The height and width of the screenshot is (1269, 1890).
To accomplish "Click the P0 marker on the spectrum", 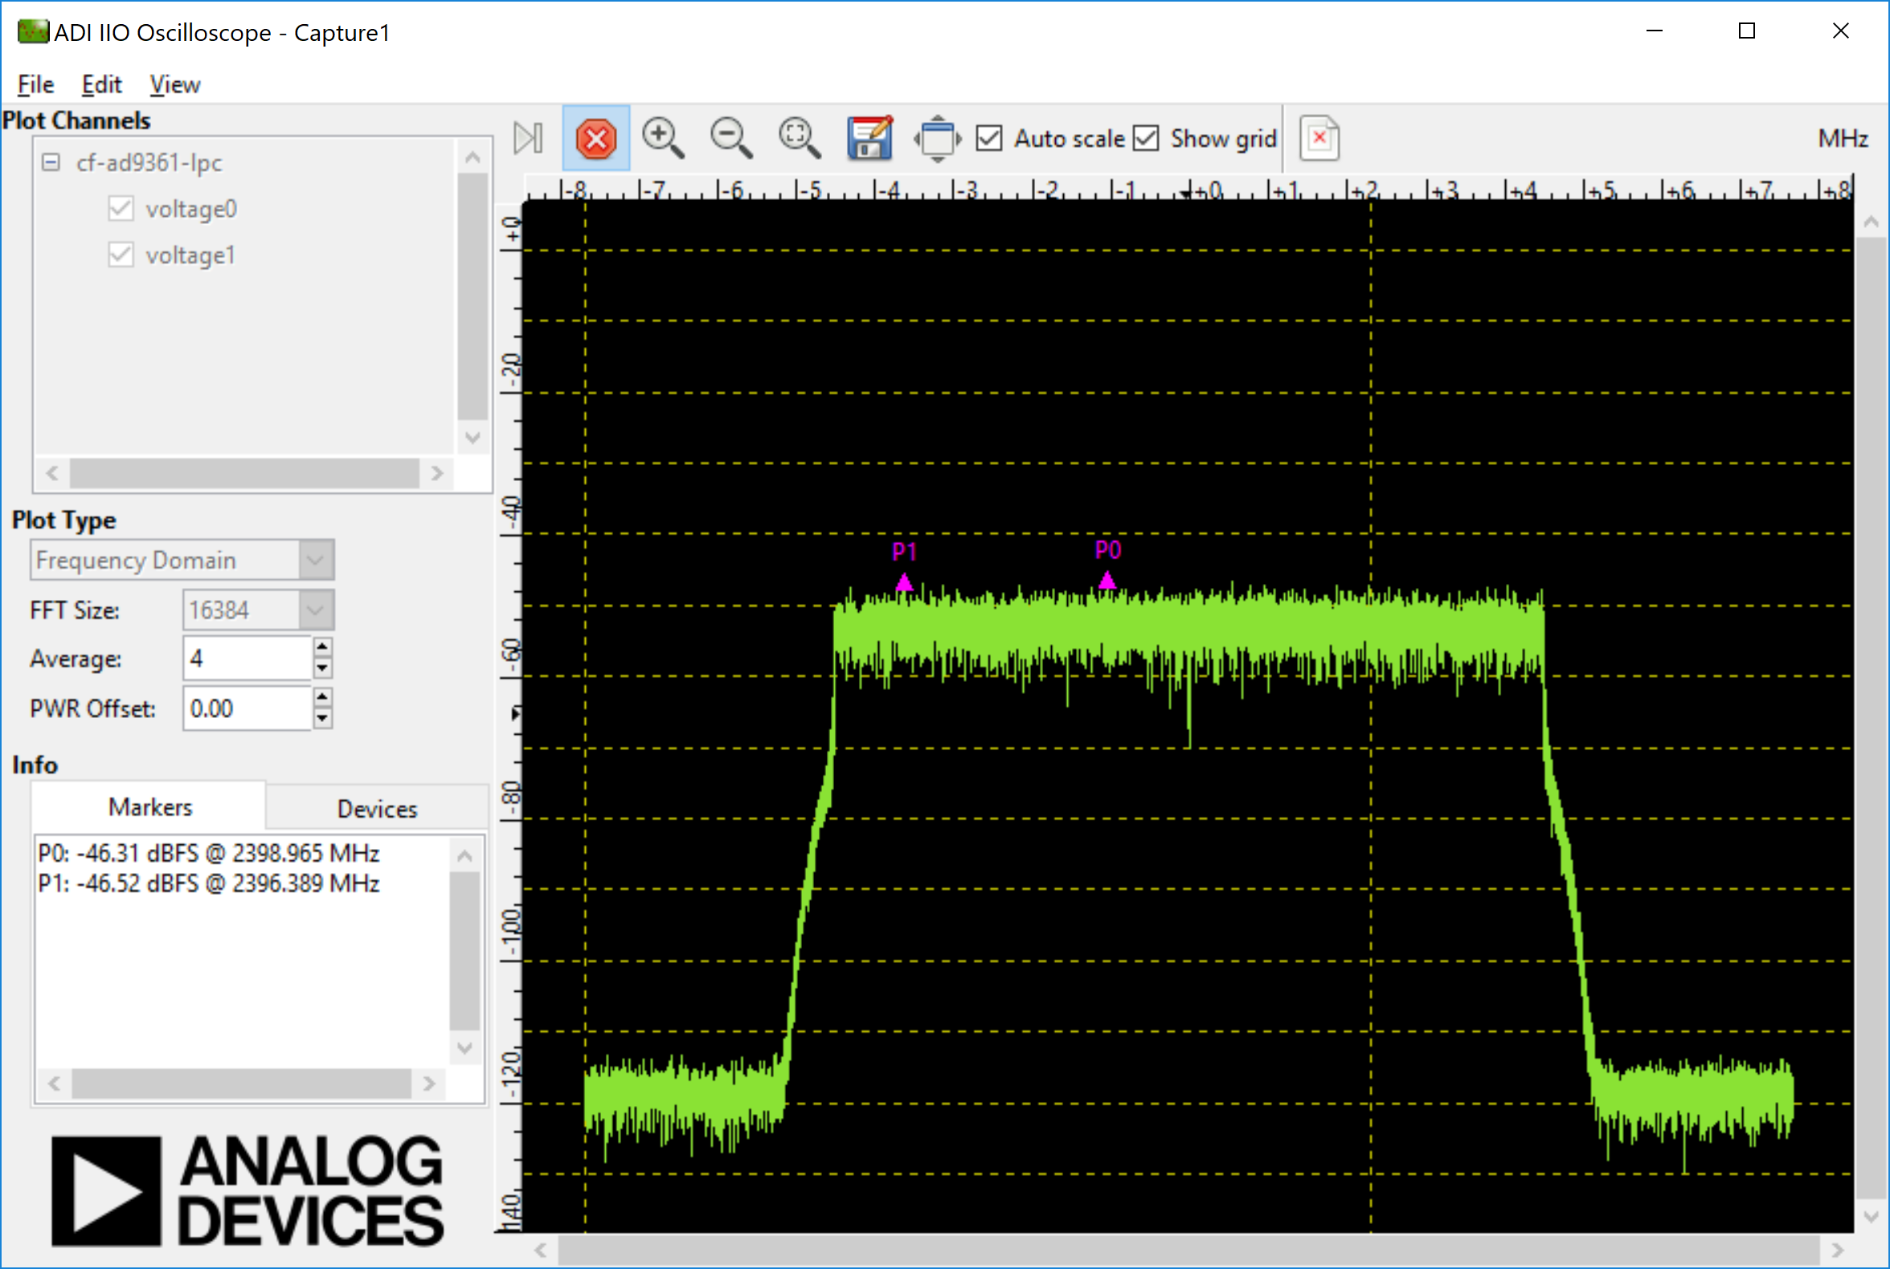I will [1107, 579].
